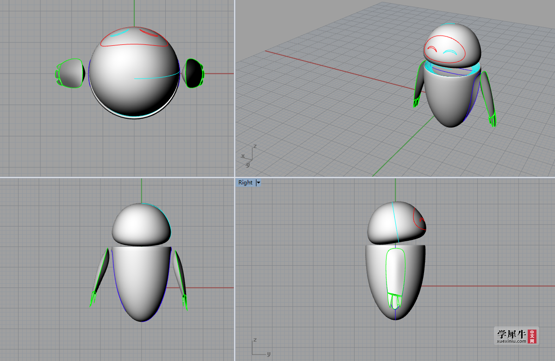This screenshot has height=361, width=555.
Task: Select the green arm curve in Right viewport
Action: coord(395,278)
